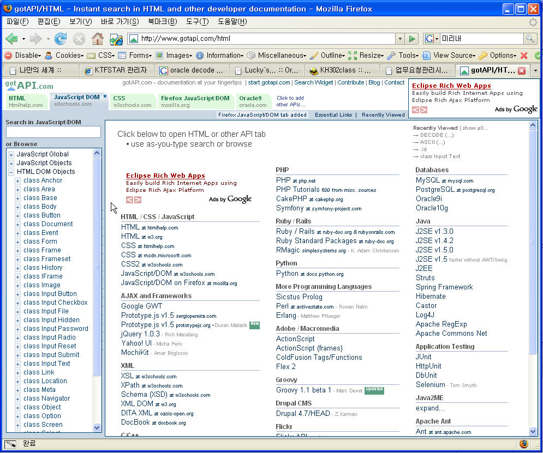Click the Forward navigation arrow
Screen dimensions: 543x453
[x=35, y=39]
